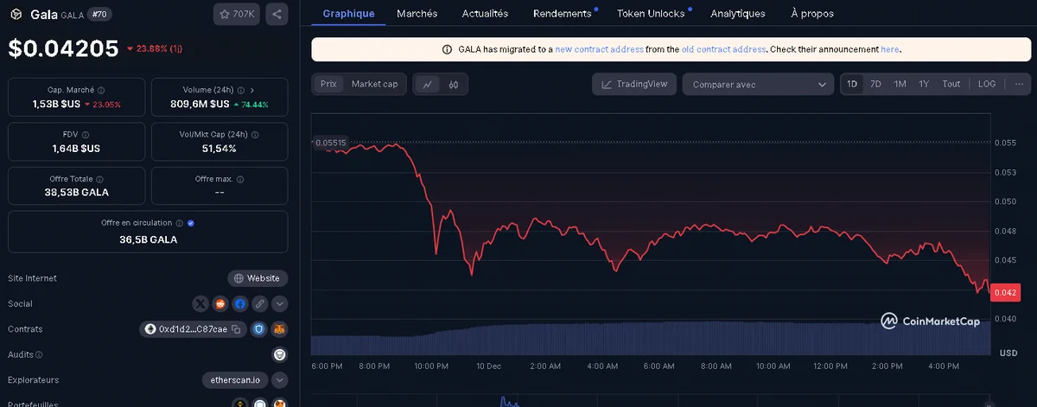This screenshot has height=407, width=1037.
Task: Open info tooltip beside Audits
Action: [x=39, y=354]
